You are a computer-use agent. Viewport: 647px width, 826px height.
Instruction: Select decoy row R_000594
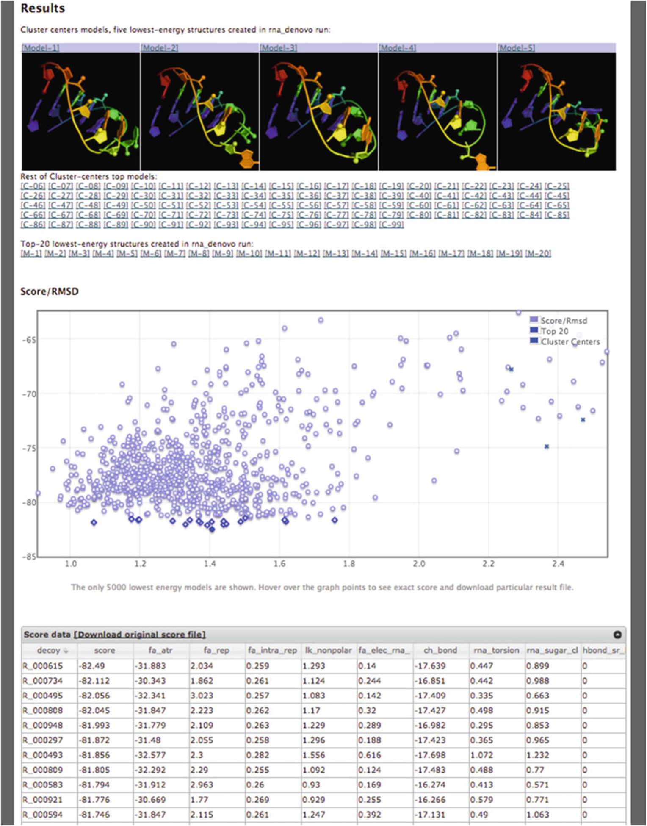click(x=323, y=815)
